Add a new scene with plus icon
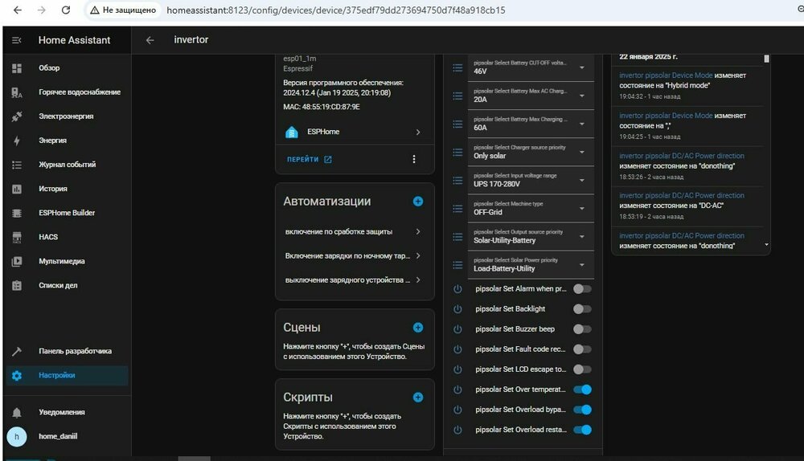 click(418, 328)
